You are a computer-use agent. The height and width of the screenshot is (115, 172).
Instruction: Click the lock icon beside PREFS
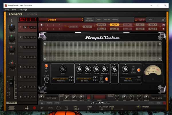click(42, 103)
